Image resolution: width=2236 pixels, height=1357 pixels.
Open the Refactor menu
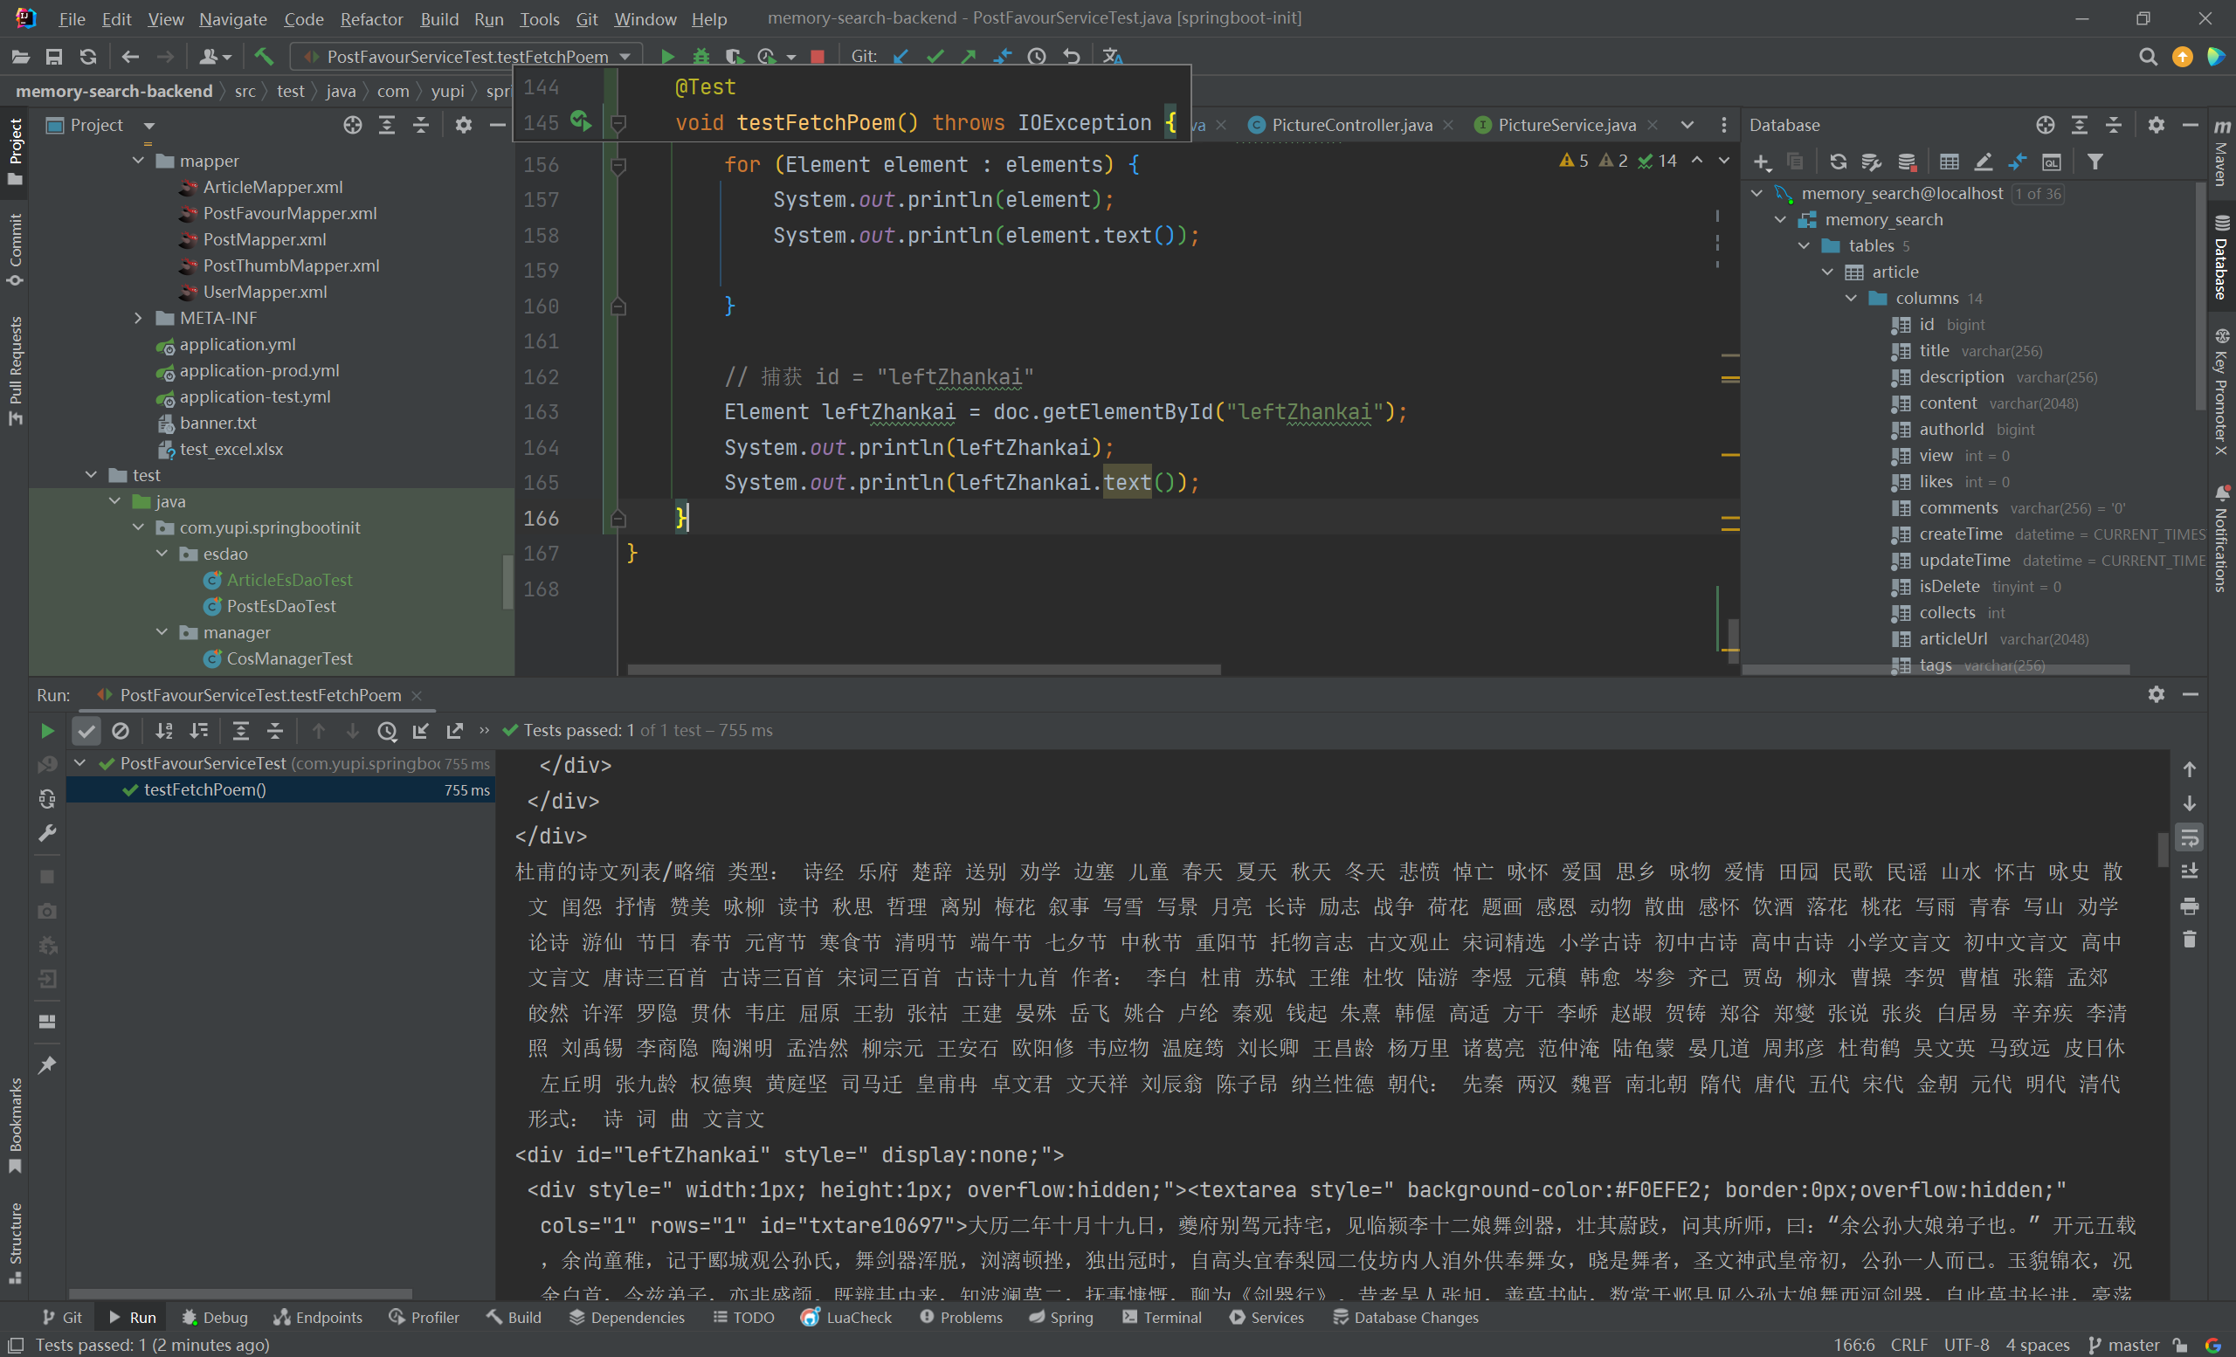[x=371, y=19]
